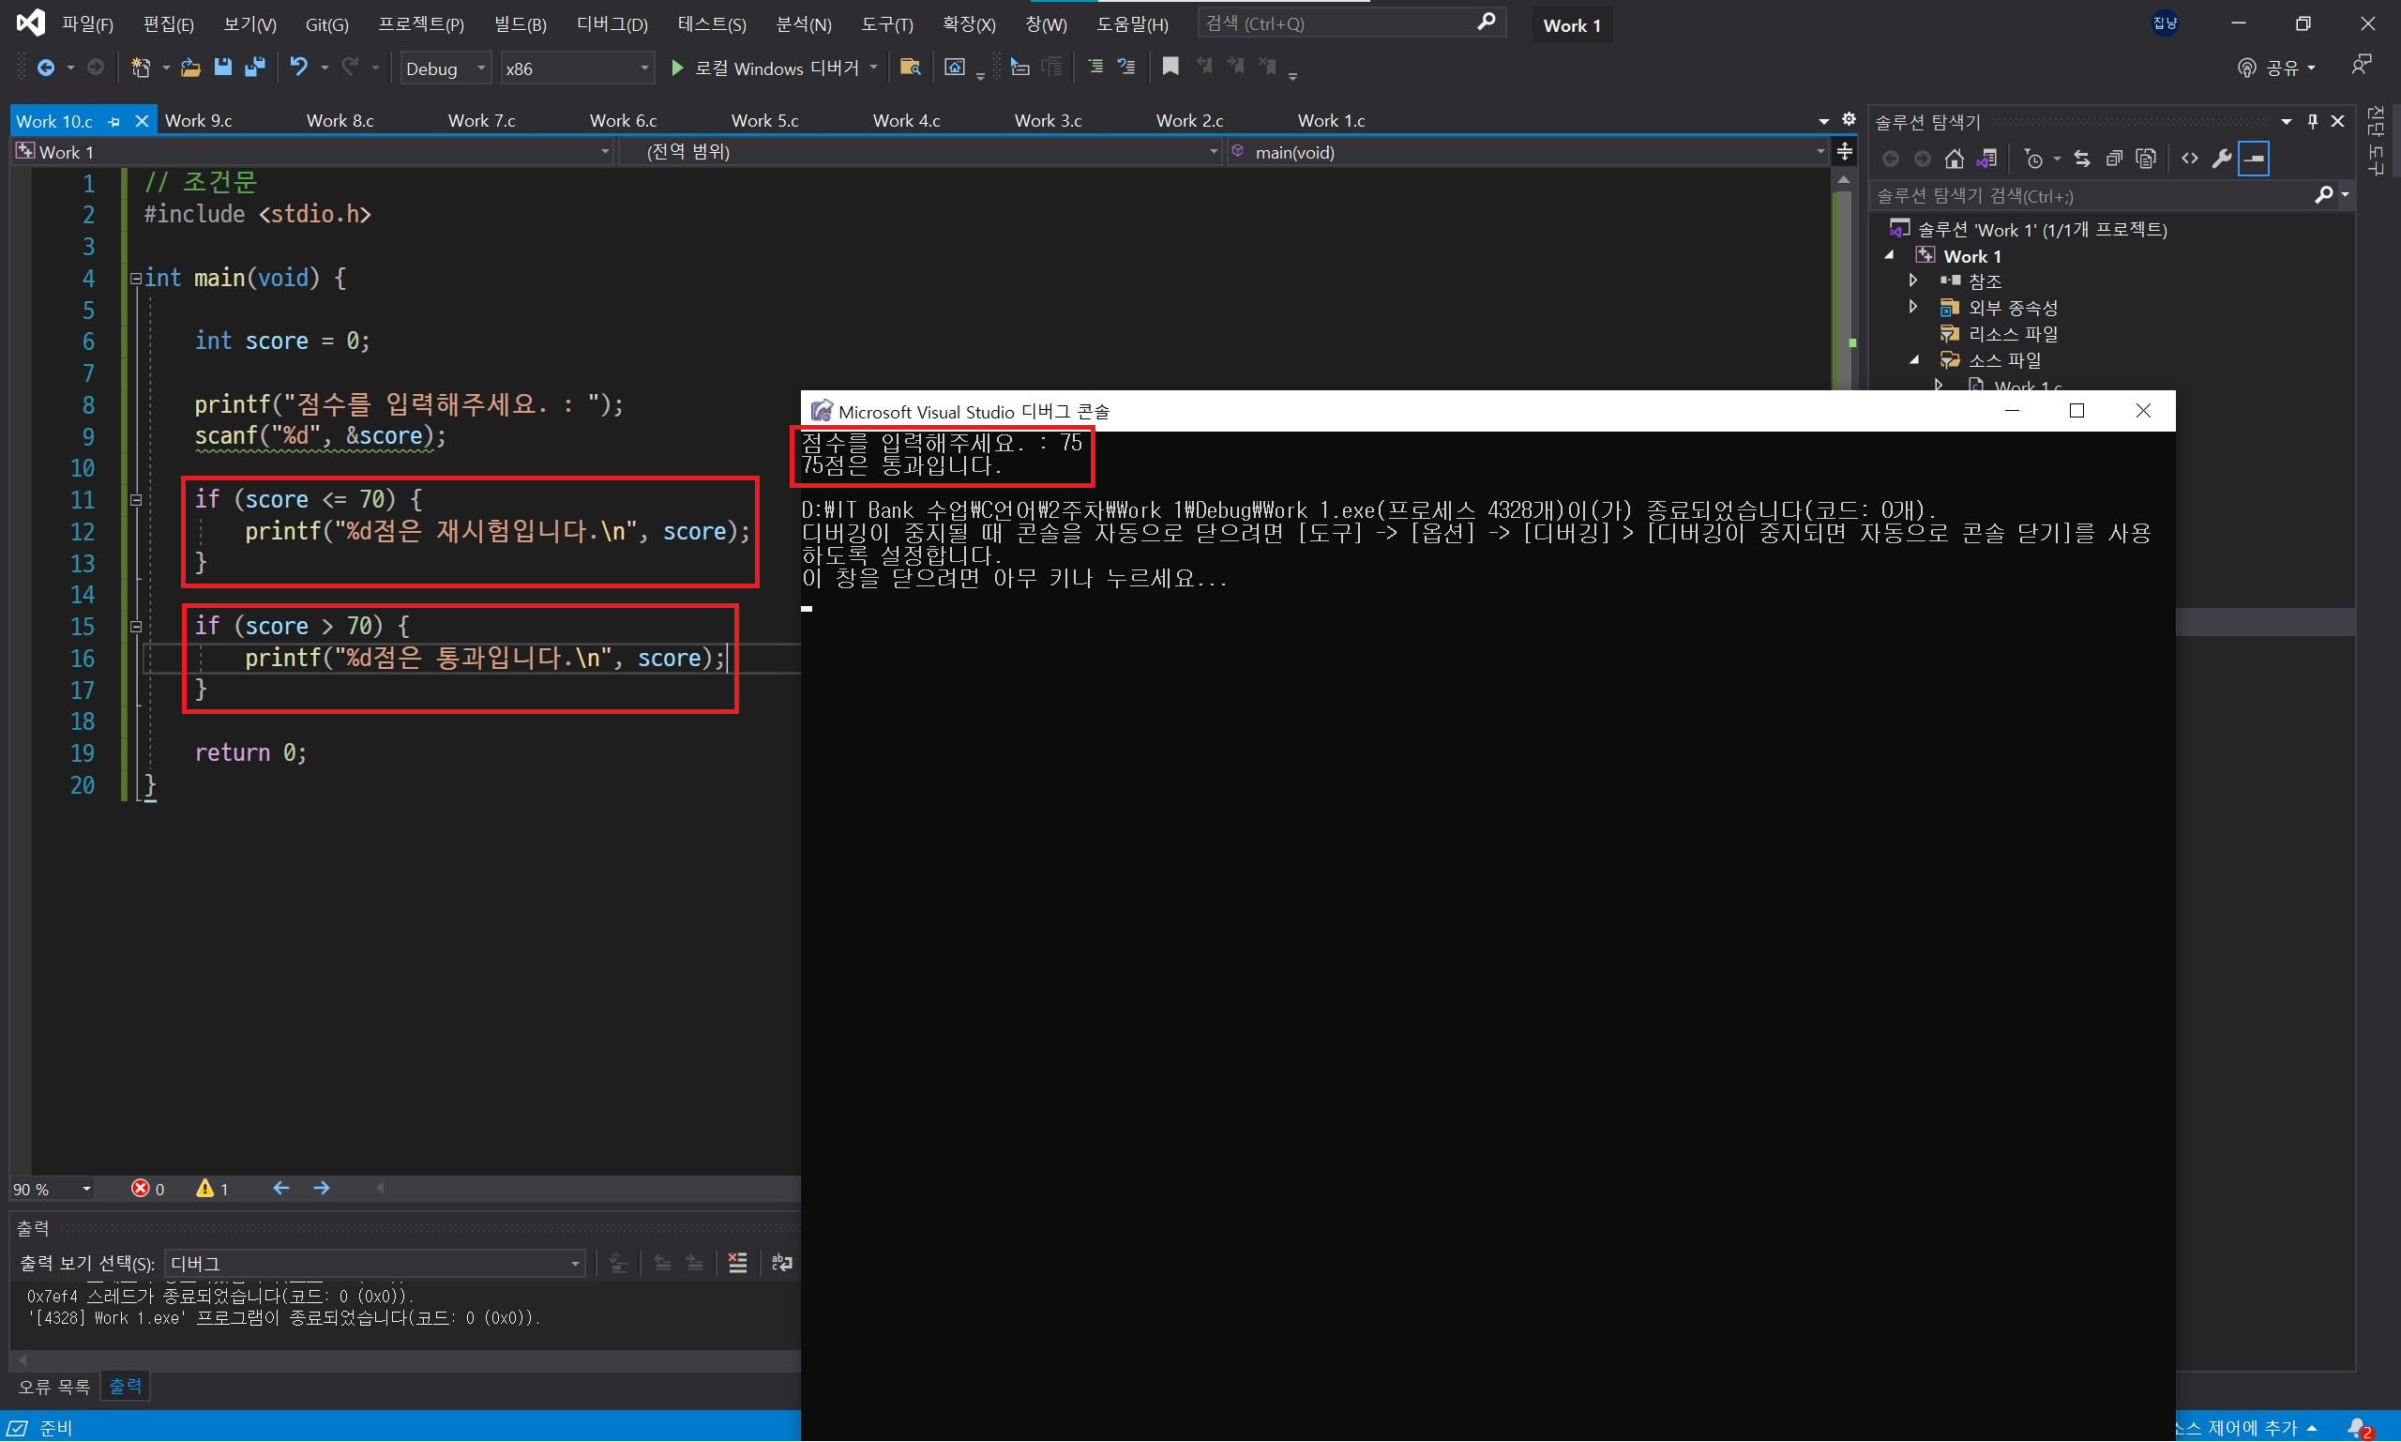Open properties with the wrench icon

[x=2221, y=159]
